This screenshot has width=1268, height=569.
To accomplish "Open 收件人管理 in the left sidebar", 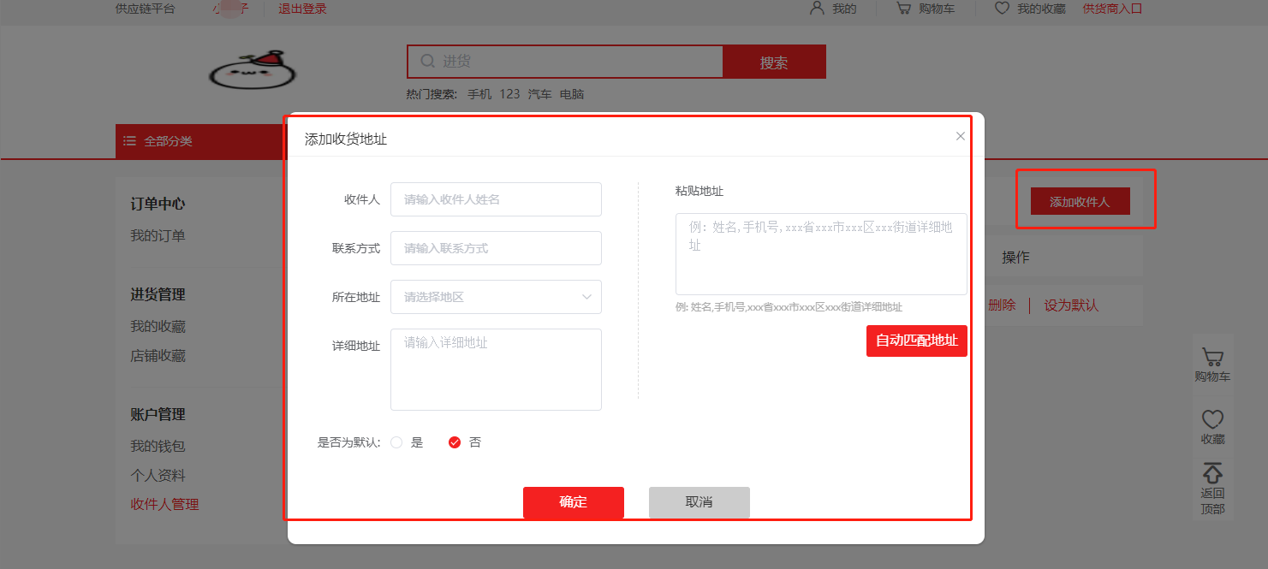I will (164, 505).
